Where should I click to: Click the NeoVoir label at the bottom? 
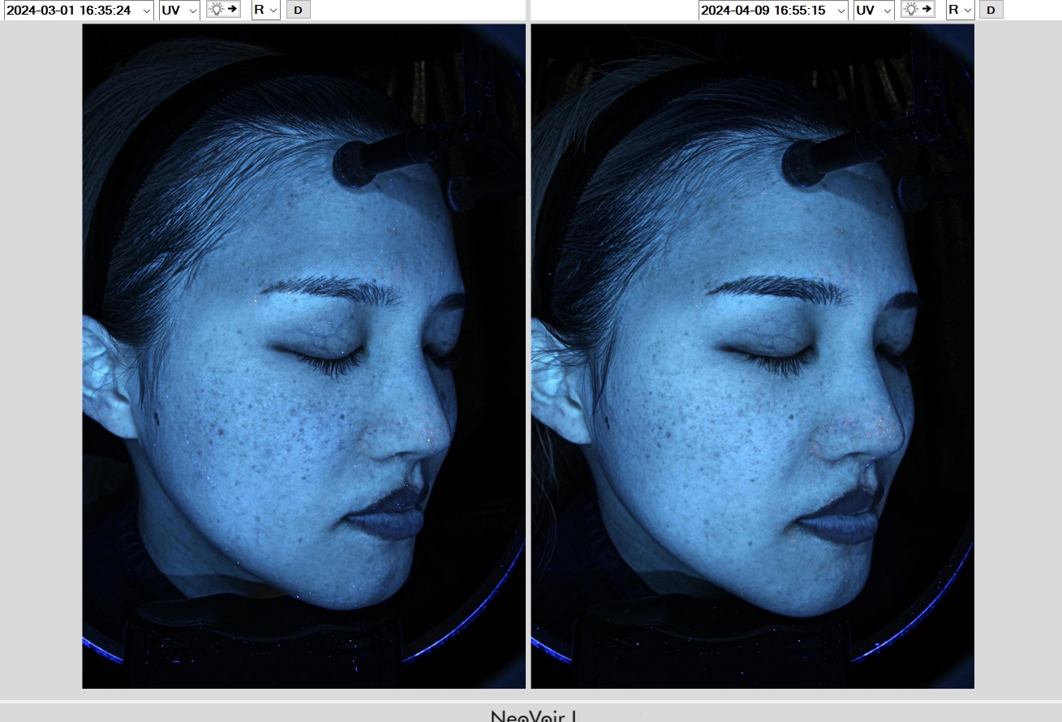533,715
